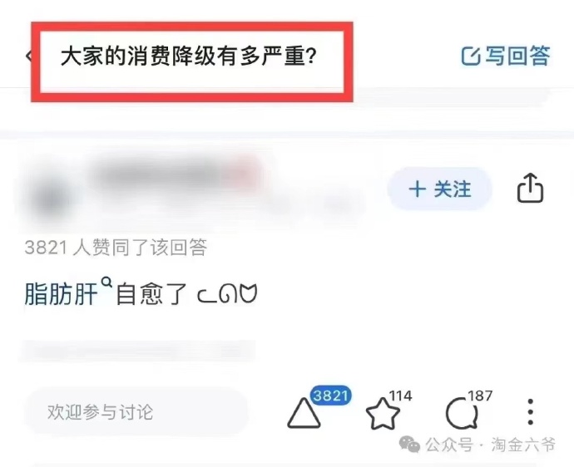The width and height of the screenshot is (574, 467).
Task: Tap the blue 3821 upvote count badge
Action: (x=330, y=396)
